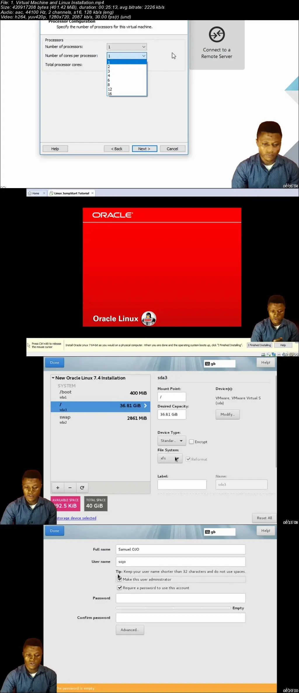Click the Mount Point field
This screenshot has height=693, width=299.
[172, 397]
